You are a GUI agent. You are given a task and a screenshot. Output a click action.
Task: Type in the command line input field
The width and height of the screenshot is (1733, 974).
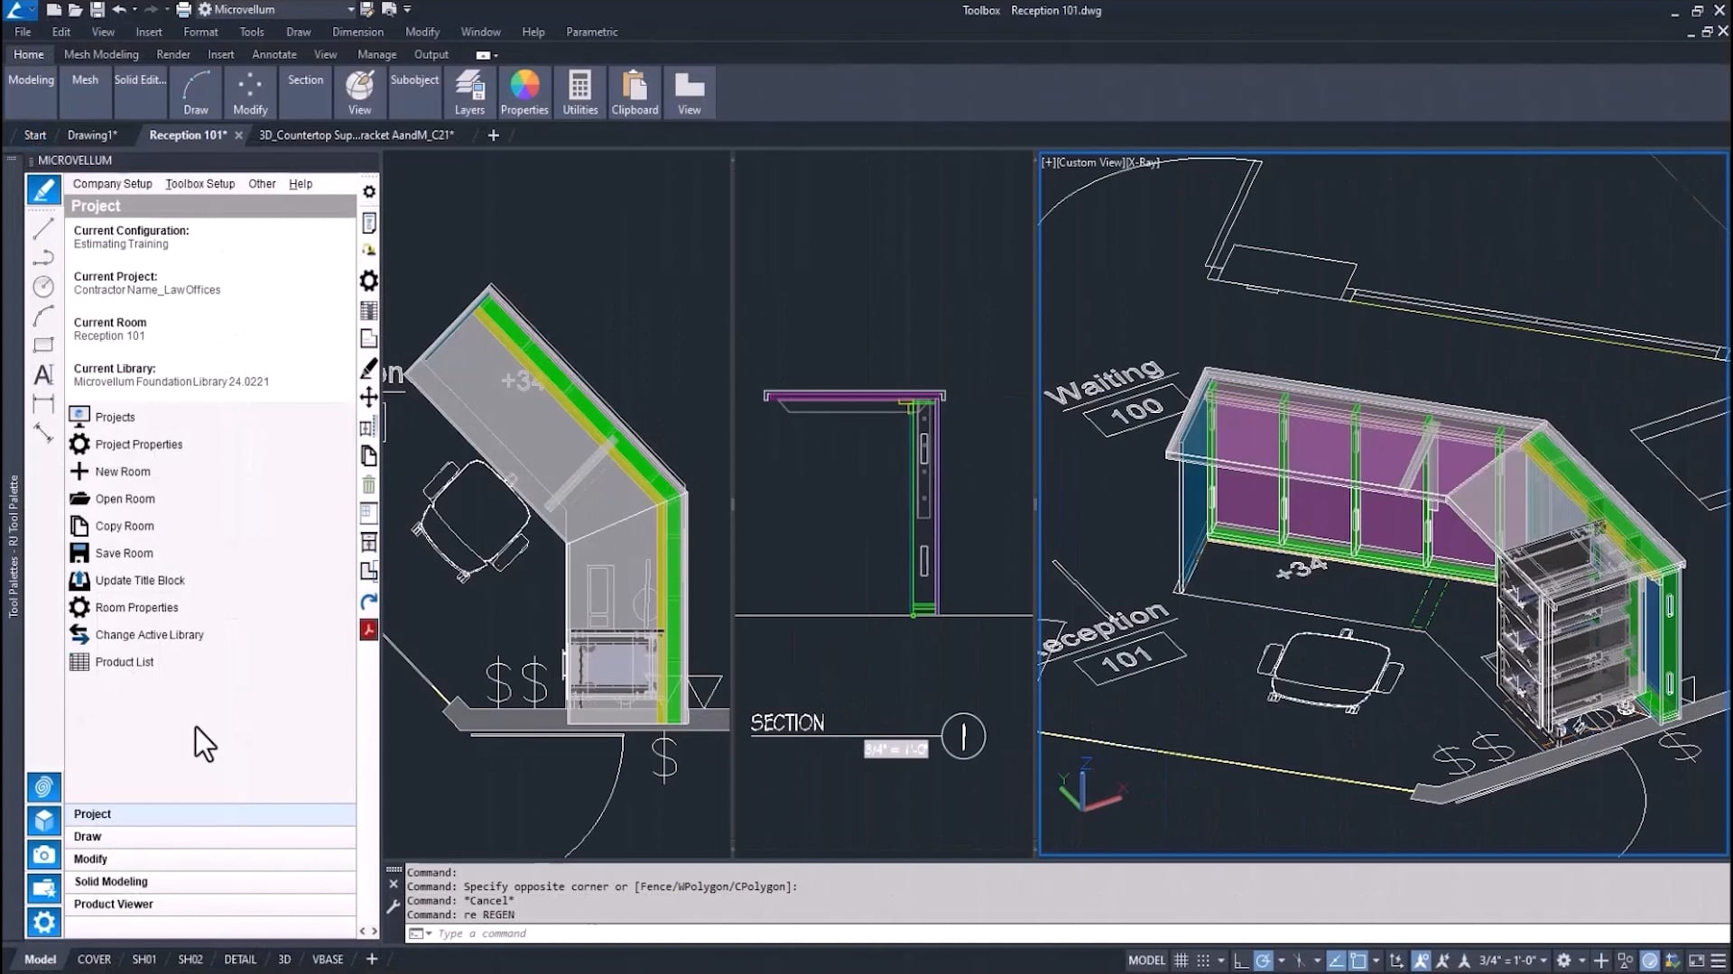point(1065,933)
